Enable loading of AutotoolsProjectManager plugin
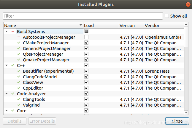Viewport: 192px width, 128px height. pyautogui.click(x=86, y=37)
